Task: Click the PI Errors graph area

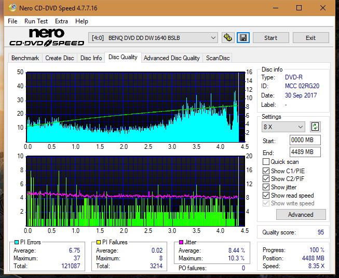Action: [135, 107]
